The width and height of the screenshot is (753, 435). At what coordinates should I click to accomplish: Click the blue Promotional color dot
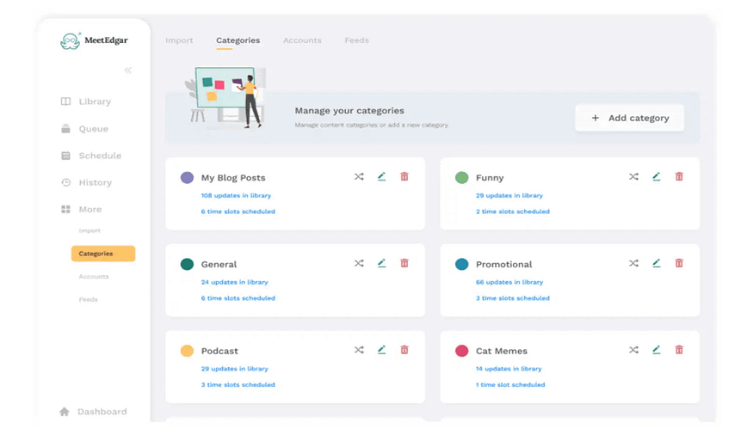(461, 264)
